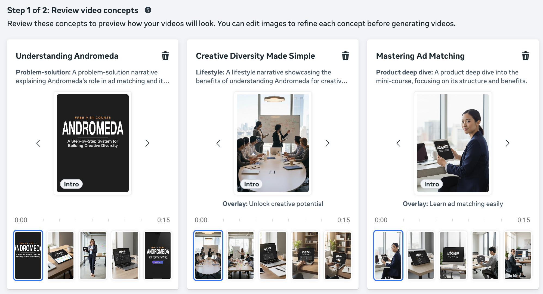This screenshot has width=543, height=294.
Task: Advance to next image in Mastering Ad Matching
Action: pyautogui.click(x=507, y=143)
